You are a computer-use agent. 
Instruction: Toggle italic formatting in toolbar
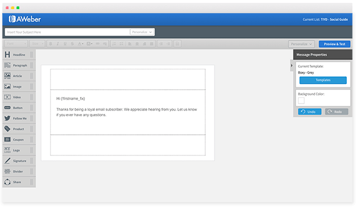[58, 44]
